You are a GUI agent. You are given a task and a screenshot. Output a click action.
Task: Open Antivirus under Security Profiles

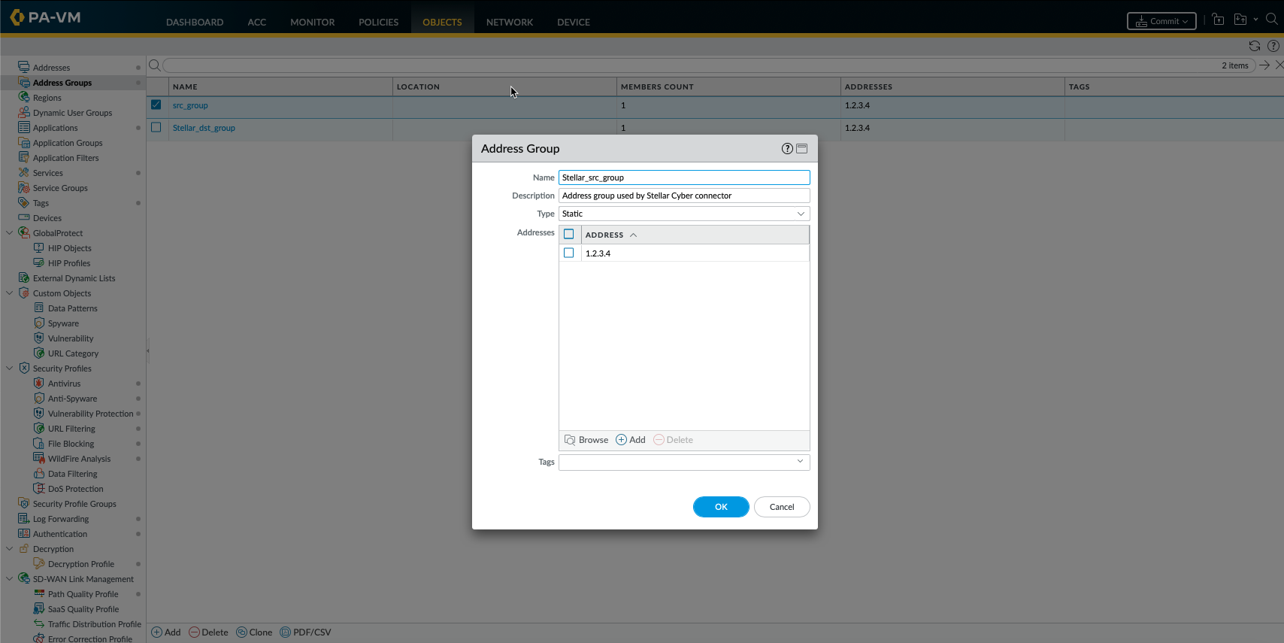point(64,384)
